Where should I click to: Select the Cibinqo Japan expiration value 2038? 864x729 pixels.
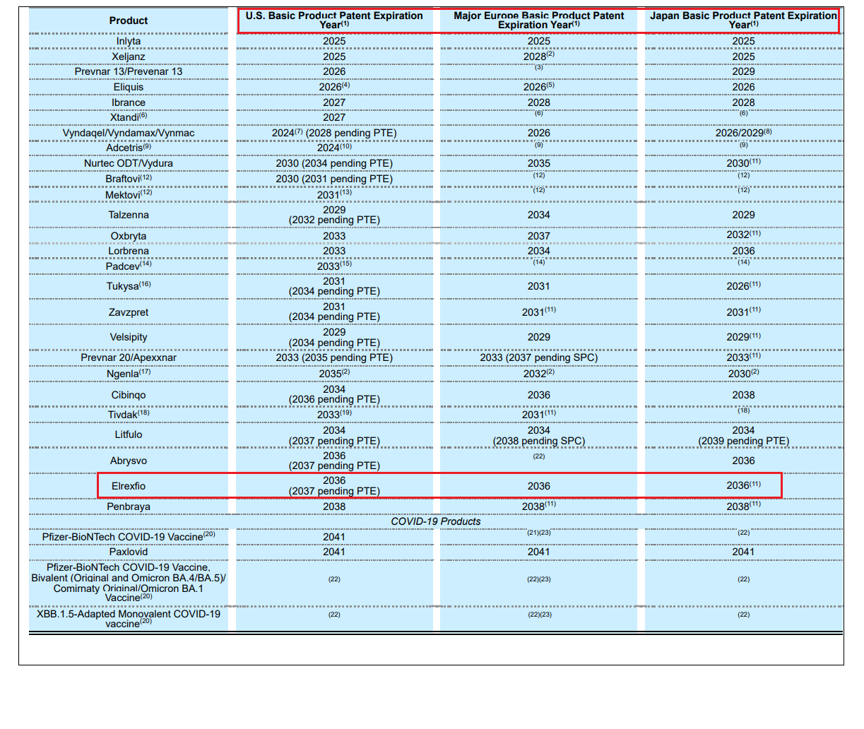click(x=743, y=395)
